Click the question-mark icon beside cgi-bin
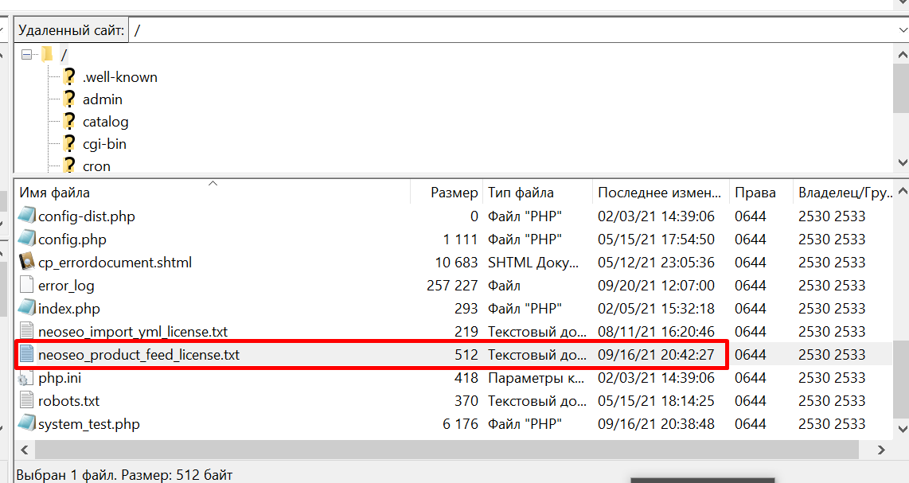The height and width of the screenshot is (483, 909). click(69, 144)
